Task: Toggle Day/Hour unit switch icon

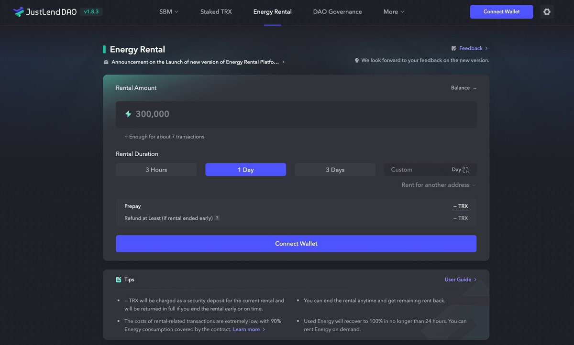Action: click(x=465, y=170)
